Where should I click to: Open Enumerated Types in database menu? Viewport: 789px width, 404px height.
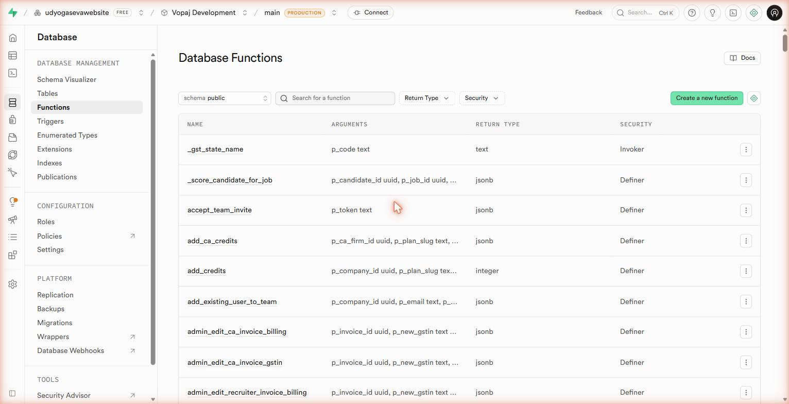pyautogui.click(x=67, y=136)
